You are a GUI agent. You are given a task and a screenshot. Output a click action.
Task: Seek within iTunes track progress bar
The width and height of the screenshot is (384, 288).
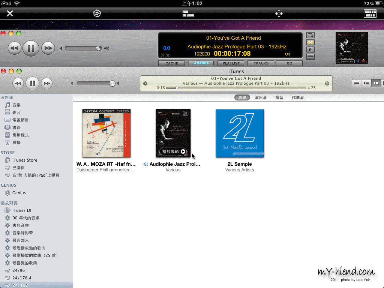(236, 88)
